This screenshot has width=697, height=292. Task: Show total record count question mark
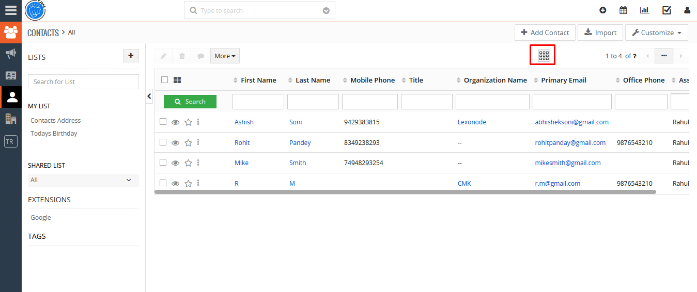click(x=634, y=56)
